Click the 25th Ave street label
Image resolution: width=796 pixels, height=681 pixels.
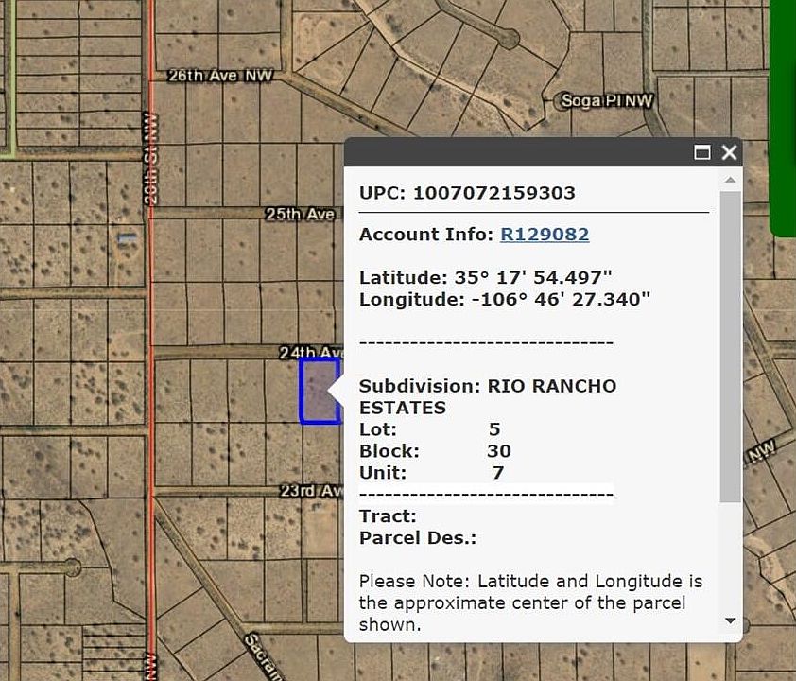point(300,215)
